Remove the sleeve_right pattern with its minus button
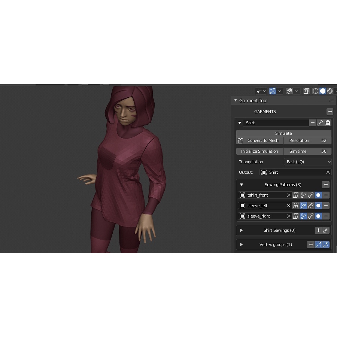 pyautogui.click(x=326, y=216)
